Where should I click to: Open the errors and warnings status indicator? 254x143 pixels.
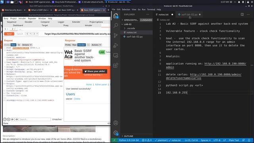146,140
